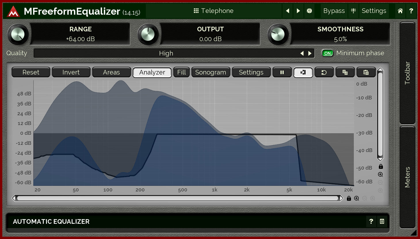Click the Range knob
The height and width of the screenshot is (239, 420).
tap(18, 35)
